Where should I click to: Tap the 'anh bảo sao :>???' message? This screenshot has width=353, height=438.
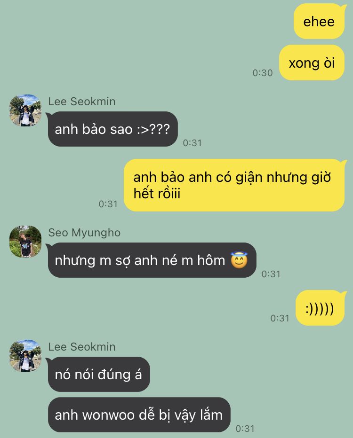(x=113, y=129)
